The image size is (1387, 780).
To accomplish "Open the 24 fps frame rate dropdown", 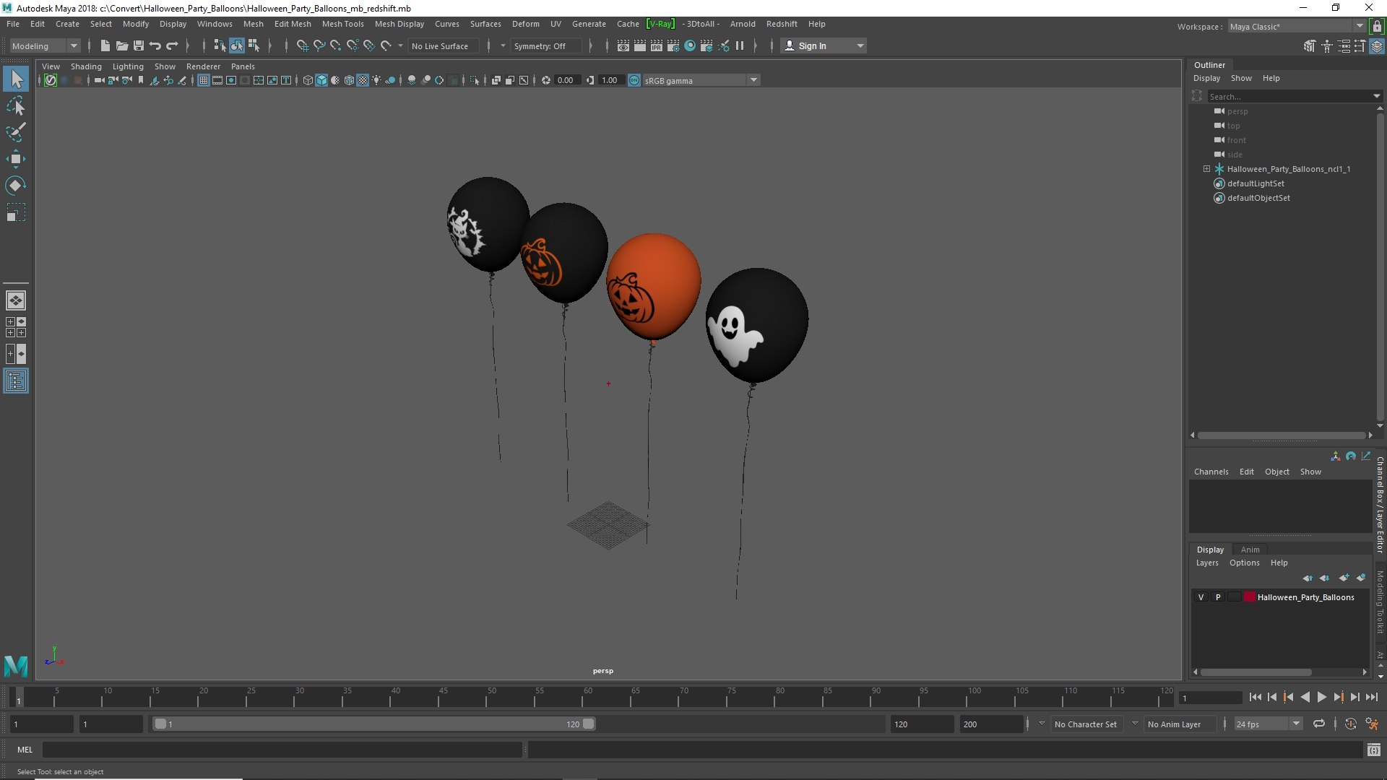I will click(1268, 724).
